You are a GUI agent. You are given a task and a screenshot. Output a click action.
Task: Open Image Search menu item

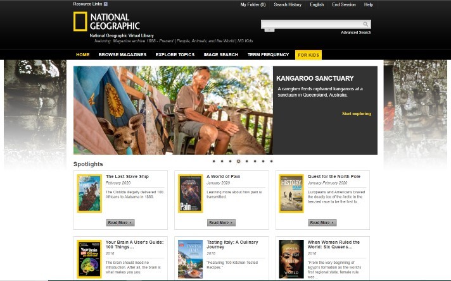click(x=221, y=55)
